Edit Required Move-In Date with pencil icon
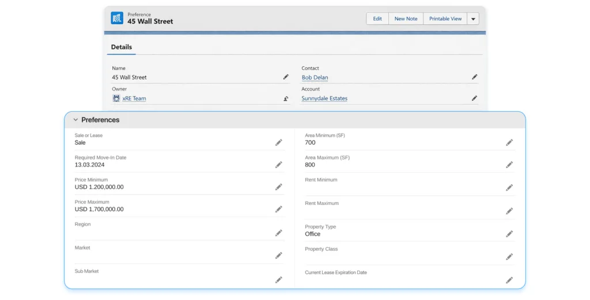This screenshot has width=590, height=300. 279,165
